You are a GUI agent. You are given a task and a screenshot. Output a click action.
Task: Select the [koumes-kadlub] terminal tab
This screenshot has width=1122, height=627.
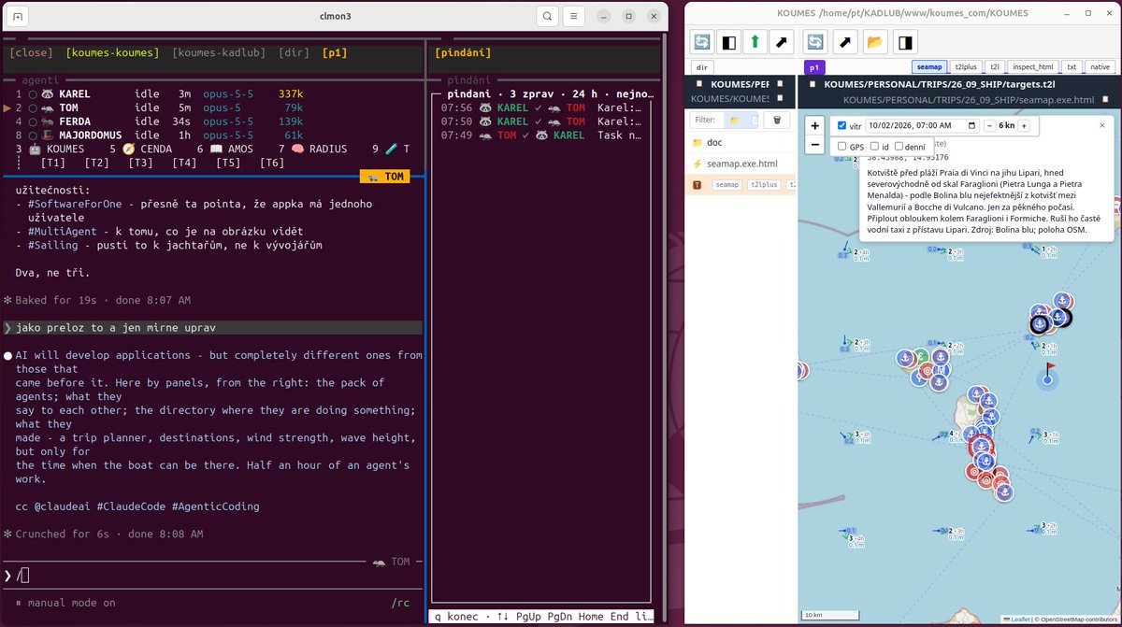[219, 53]
